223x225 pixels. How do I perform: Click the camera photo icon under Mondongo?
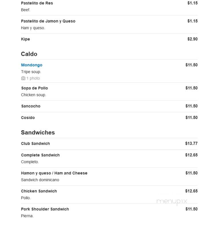[23, 78]
